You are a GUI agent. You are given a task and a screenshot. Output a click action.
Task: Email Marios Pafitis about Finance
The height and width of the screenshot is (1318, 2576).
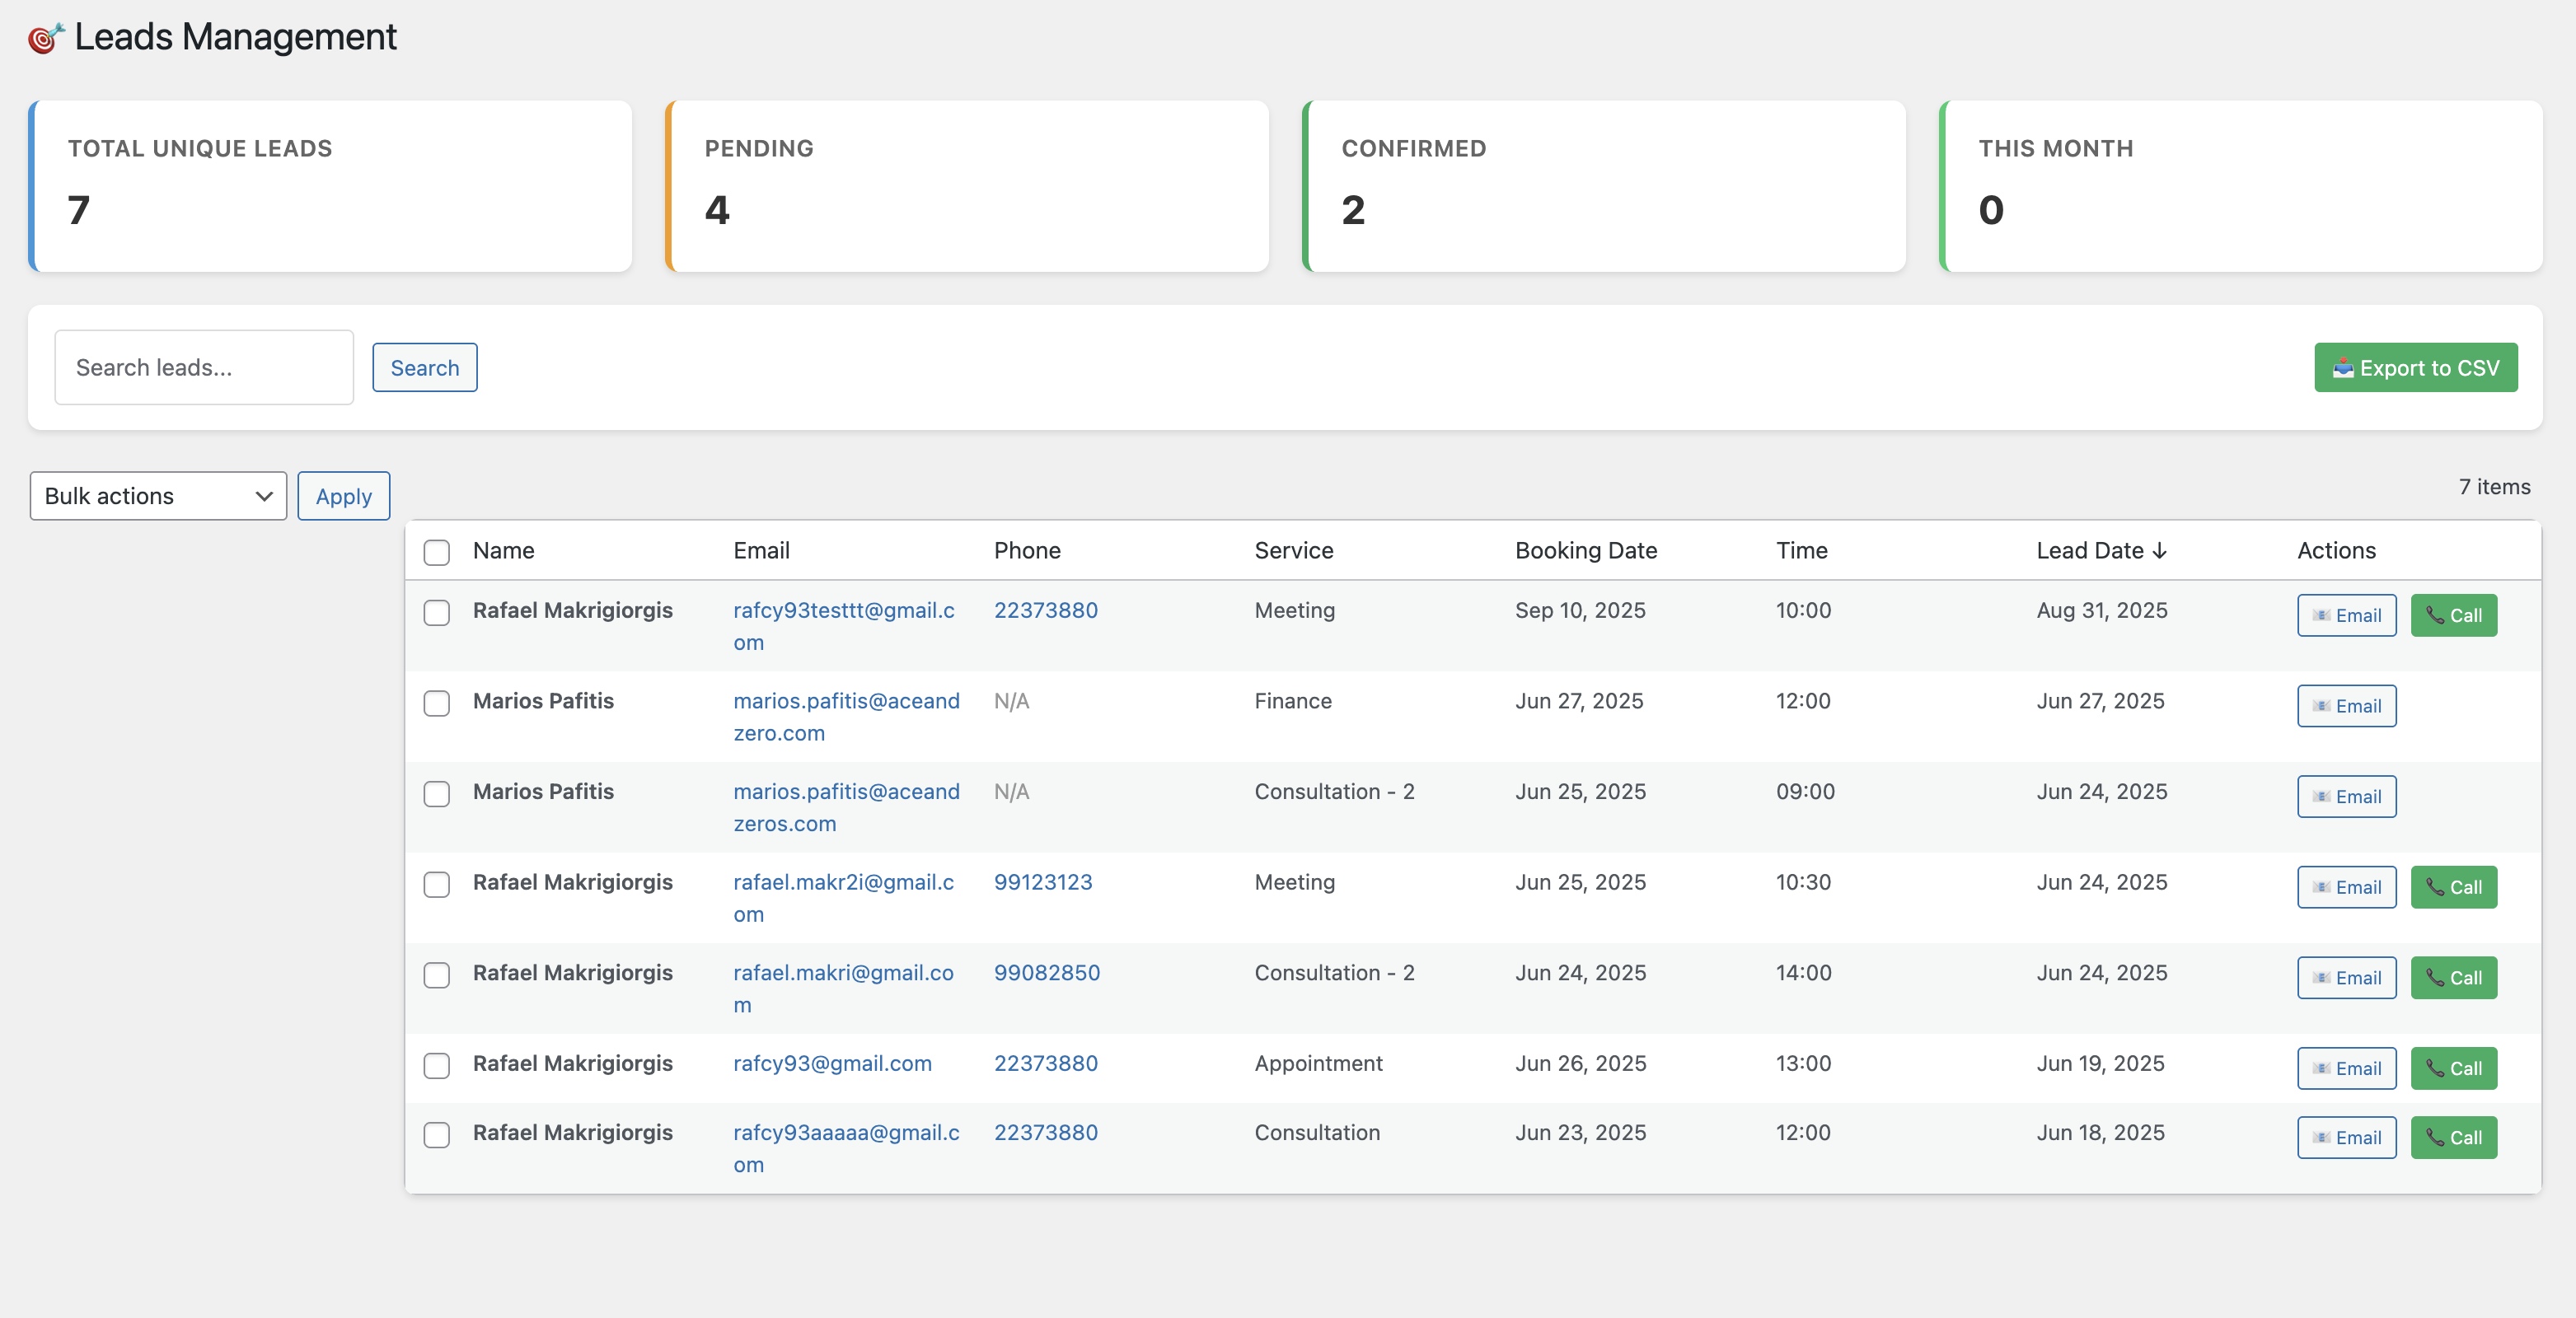coord(2346,706)
